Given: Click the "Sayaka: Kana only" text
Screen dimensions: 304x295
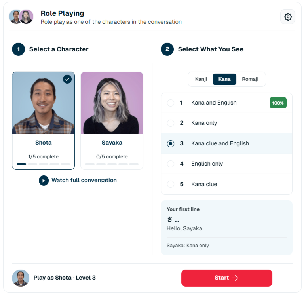Looking at the screenshot, I should (x=188, y=246).
